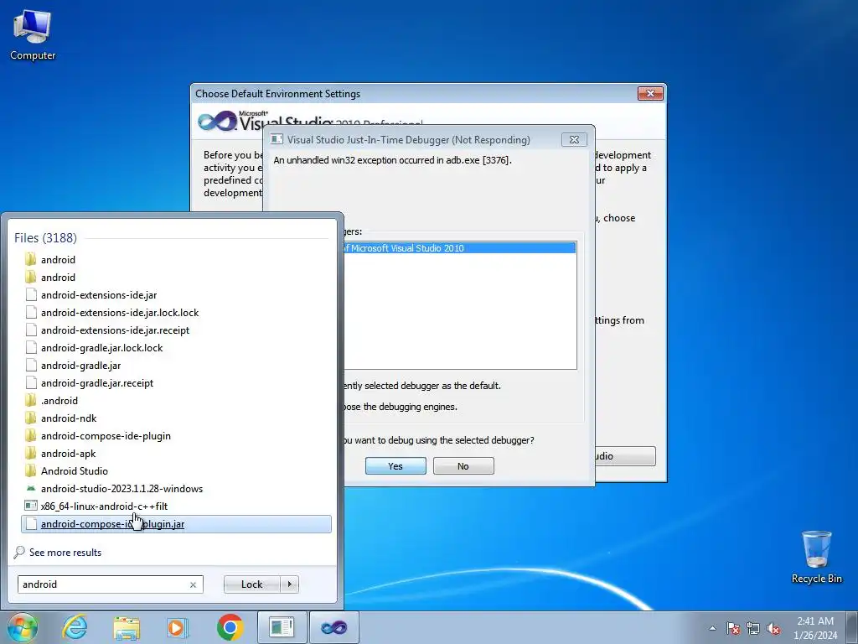Click the Windows Start orb
Viewport: 858px width, 644px height.
pos(22,627)
